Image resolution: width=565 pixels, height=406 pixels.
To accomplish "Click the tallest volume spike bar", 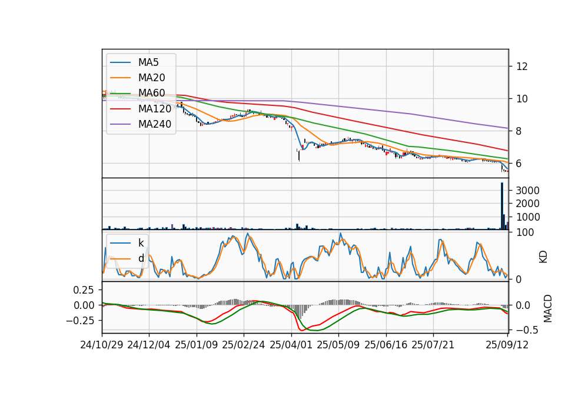I will (502, 206).
